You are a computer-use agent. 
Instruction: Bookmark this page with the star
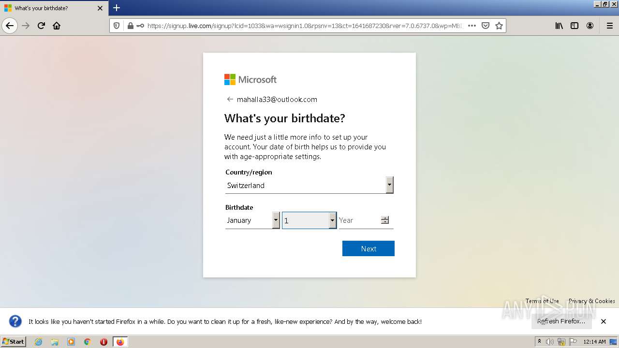(499, 26)
